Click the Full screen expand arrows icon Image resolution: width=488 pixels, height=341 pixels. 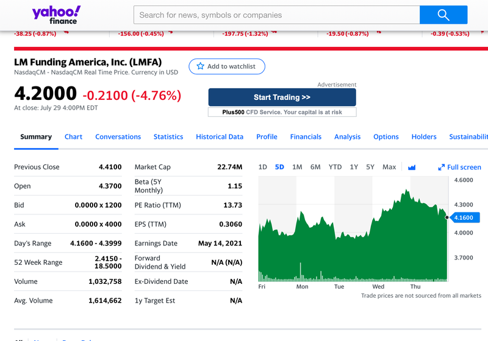tap(441, 167)
